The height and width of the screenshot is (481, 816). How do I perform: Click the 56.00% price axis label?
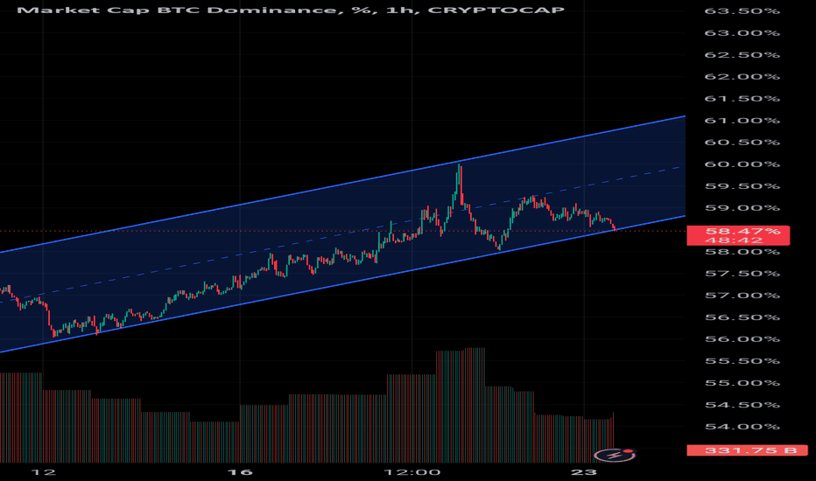pos(742,339)
